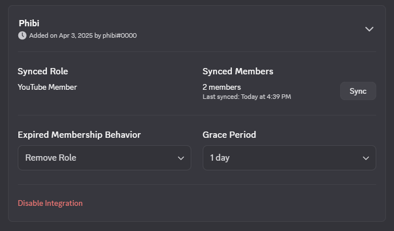Screen dimensions: 394x231
Task: Click the Expired Membership Behavior label
Action: (79, 135)
